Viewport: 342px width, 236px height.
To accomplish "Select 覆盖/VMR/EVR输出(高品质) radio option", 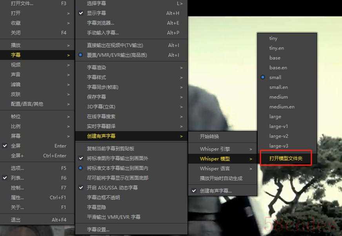I will click(131, 55).
